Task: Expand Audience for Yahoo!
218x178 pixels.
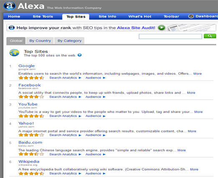Action: click(x=95, y=135)
